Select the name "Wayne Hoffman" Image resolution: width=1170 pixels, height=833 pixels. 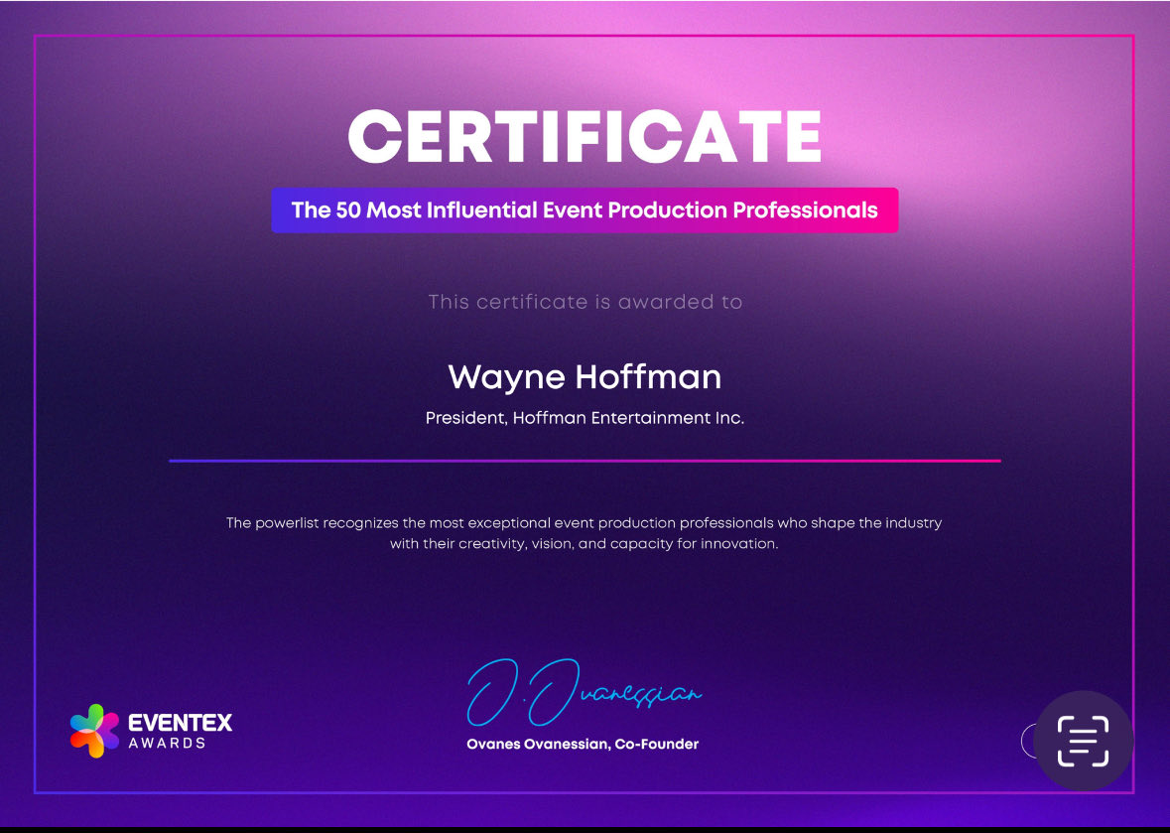point(585,377)
